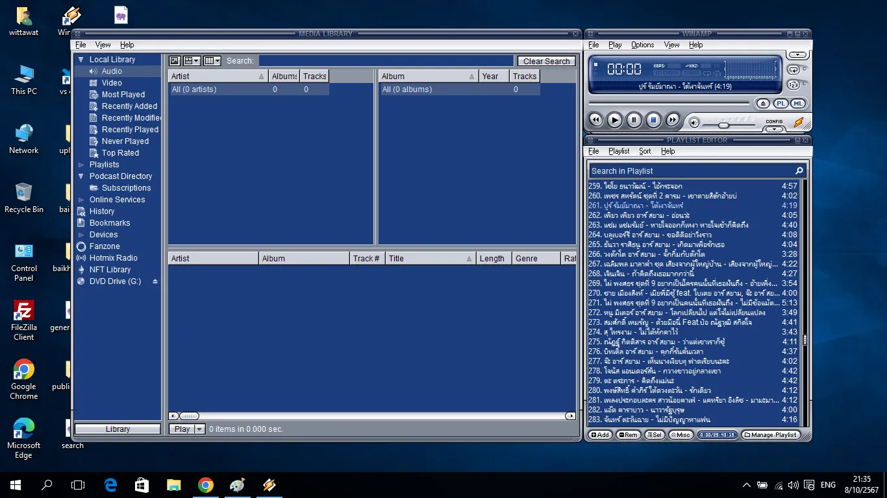
Task: Click the Library button at bottom of sidebar
Action: pyautogui.click(x=118, y=429)
